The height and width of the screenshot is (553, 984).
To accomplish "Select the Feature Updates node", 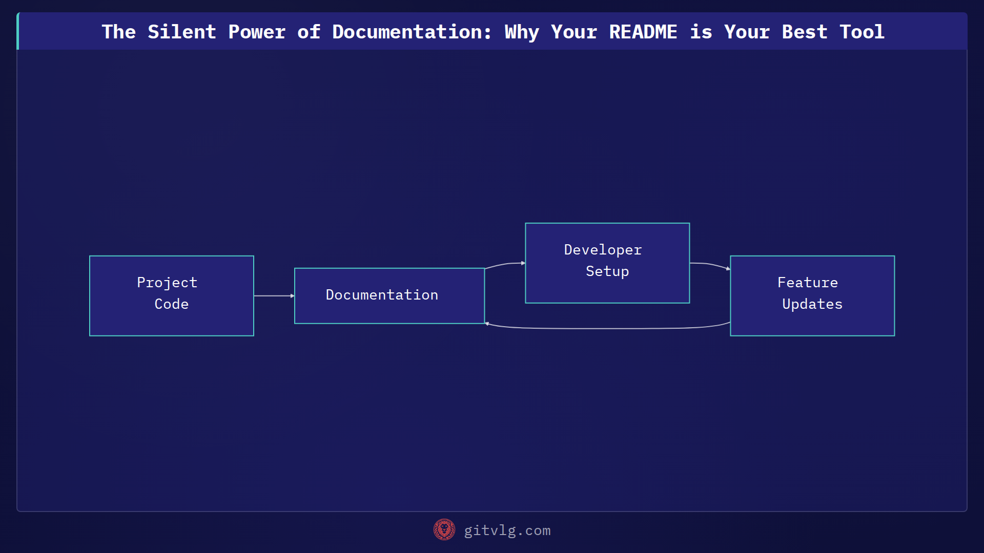I will (812, 296).
